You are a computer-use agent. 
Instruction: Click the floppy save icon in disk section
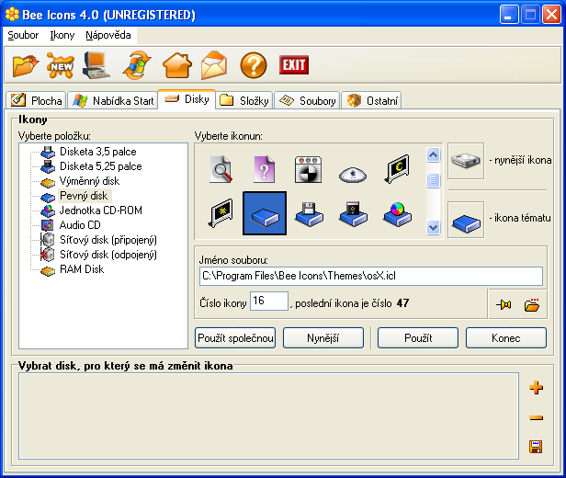(536, 447)
